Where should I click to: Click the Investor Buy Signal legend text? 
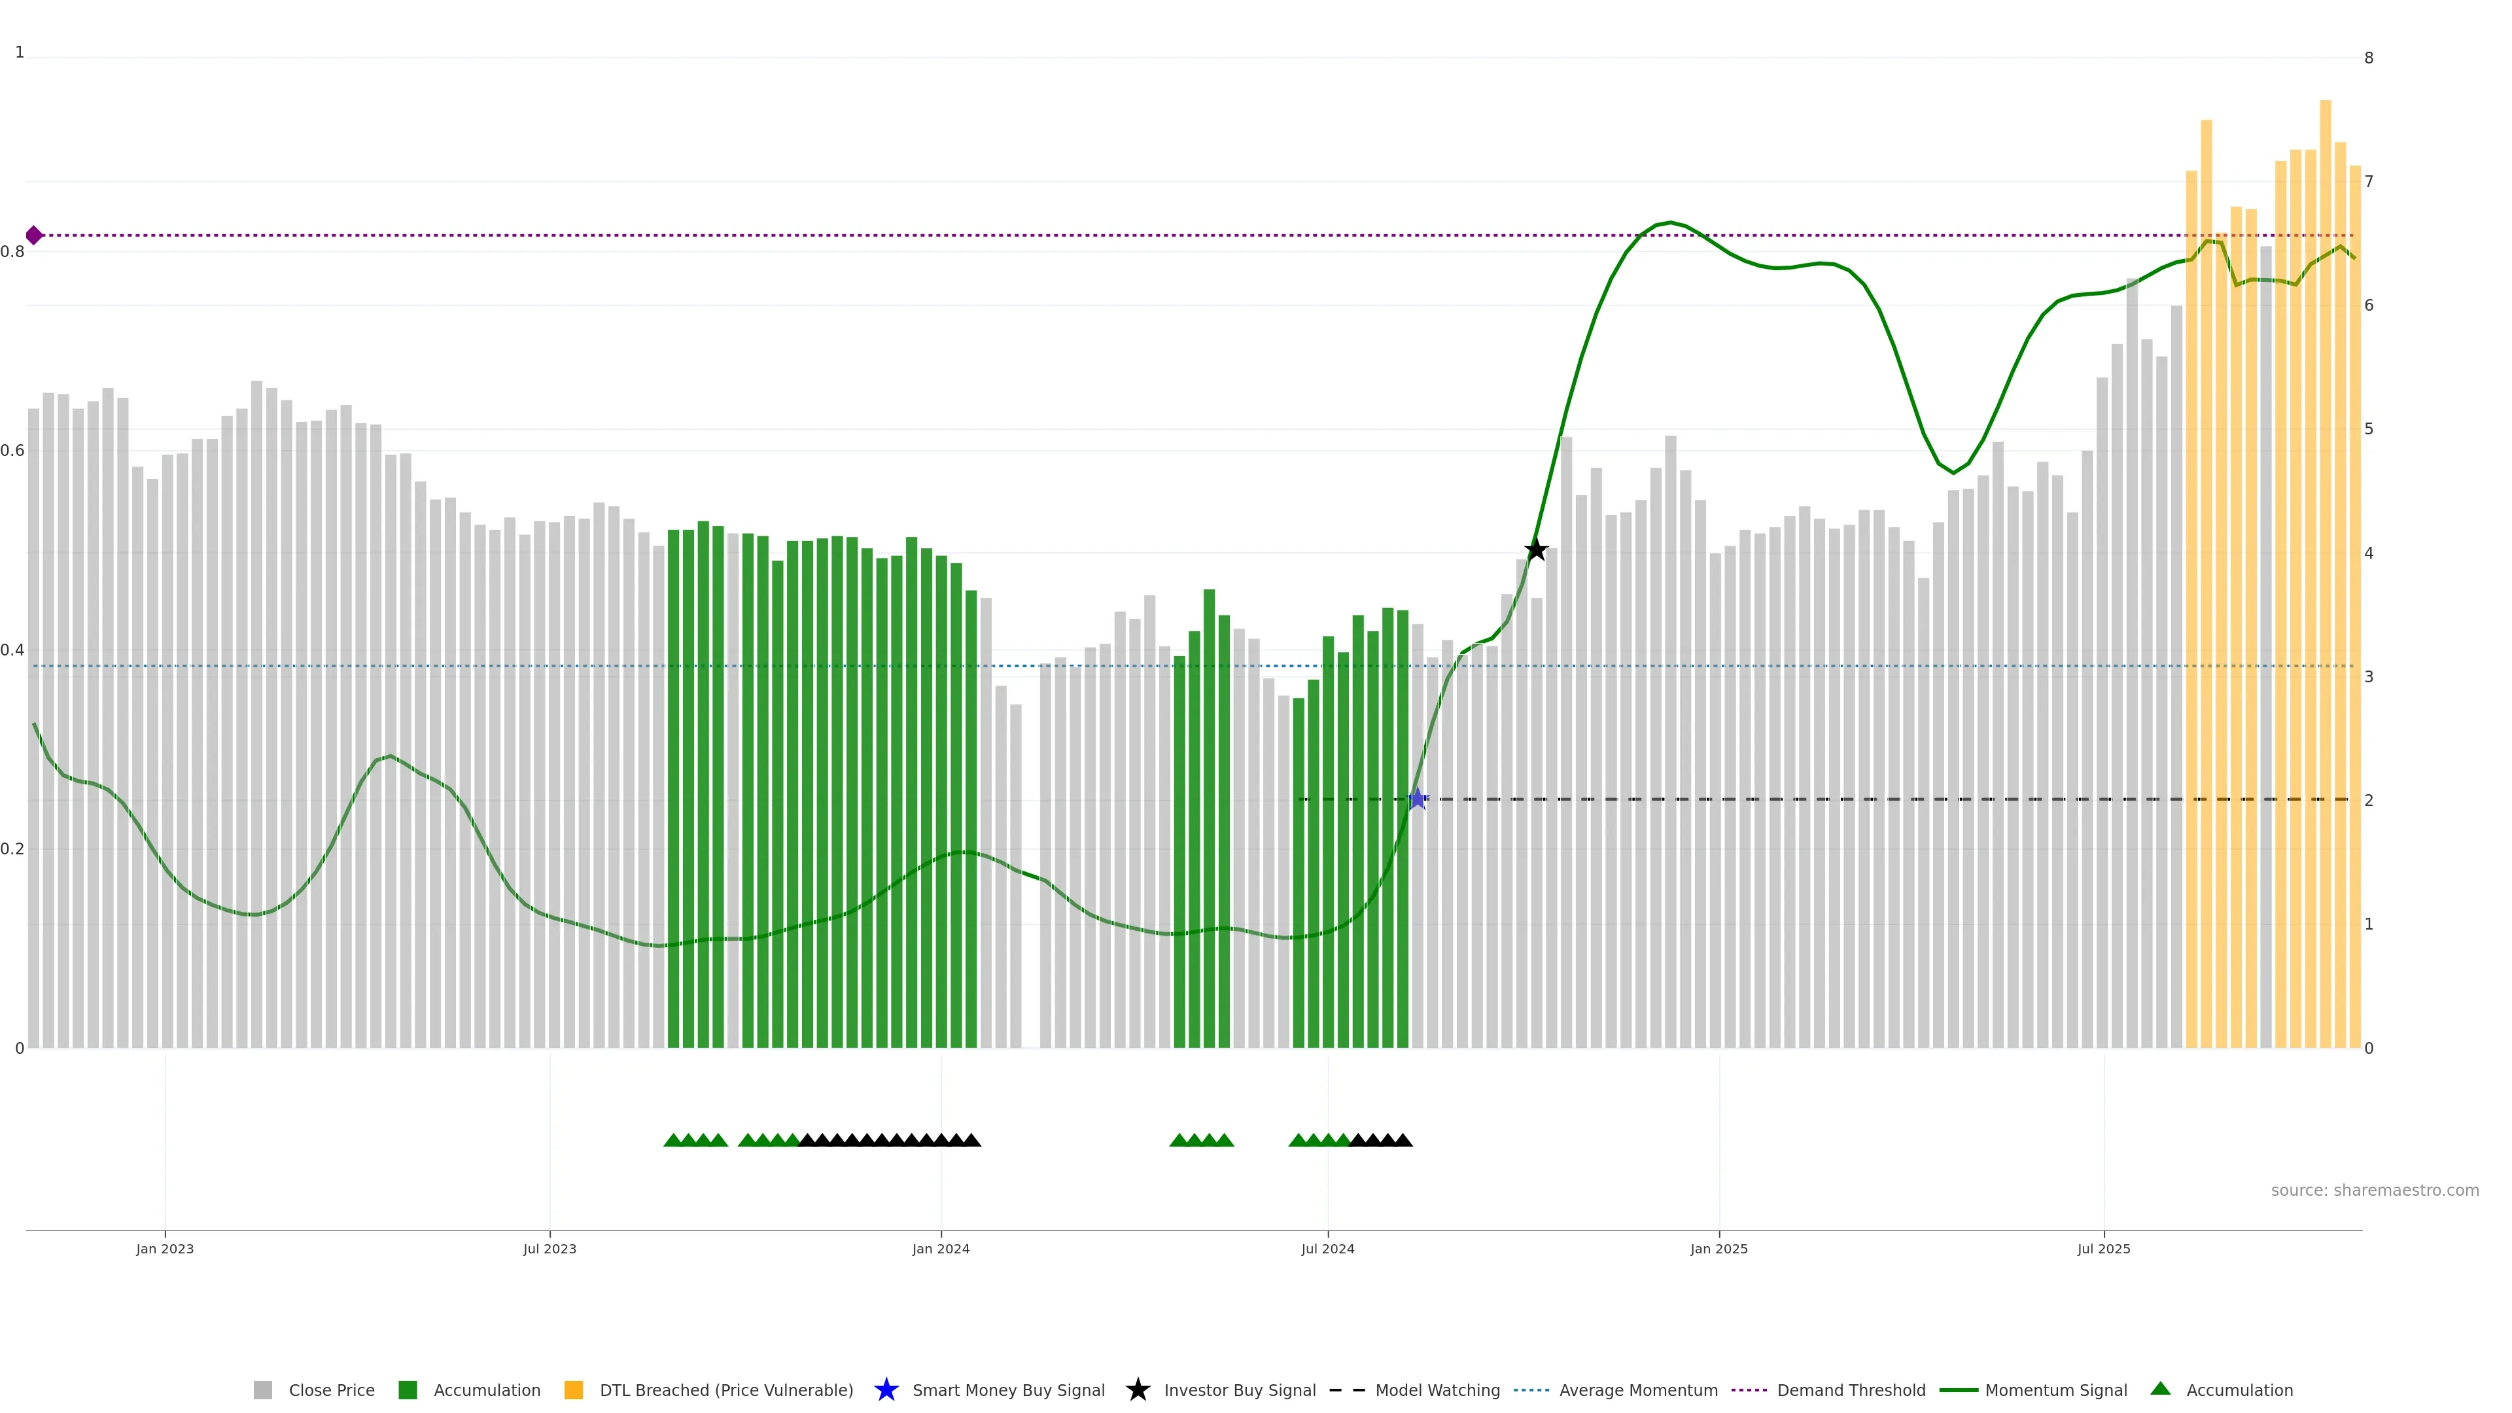pos(1240,1389)
